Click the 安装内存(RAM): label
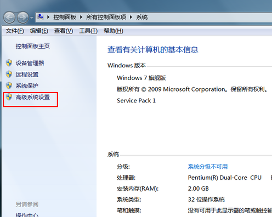The height and width of the screenshot is (217, 272). pyautogui.click(x=138, y=189)
